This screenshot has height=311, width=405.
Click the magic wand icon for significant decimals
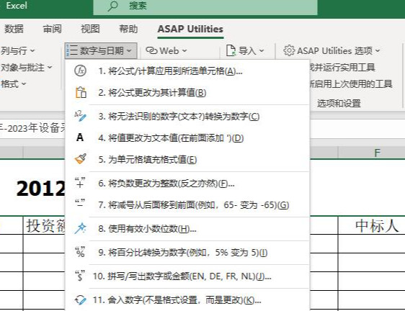[x=80, y=228]
